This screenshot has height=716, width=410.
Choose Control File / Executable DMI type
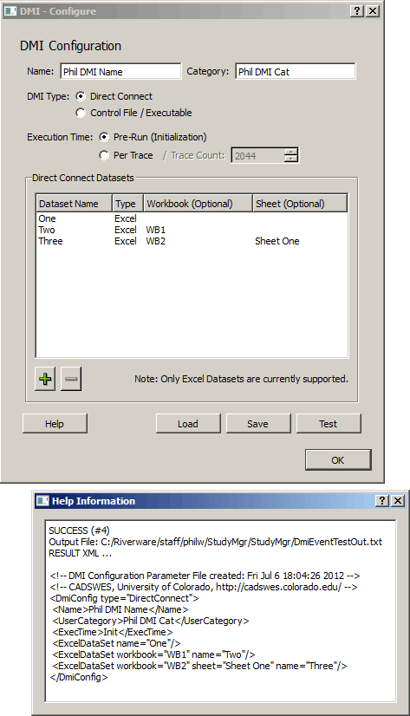(81, 113)
